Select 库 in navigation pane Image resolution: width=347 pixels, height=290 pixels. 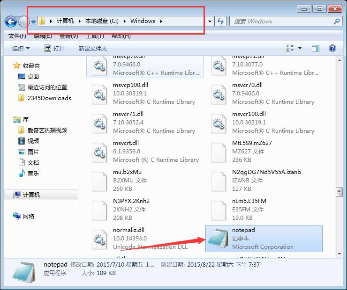[x=21, y=120]
